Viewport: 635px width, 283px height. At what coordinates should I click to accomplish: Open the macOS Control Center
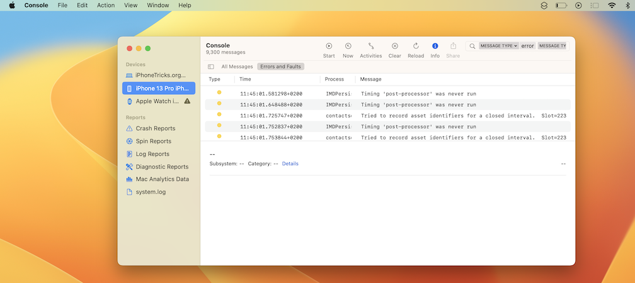click(595, 5)
